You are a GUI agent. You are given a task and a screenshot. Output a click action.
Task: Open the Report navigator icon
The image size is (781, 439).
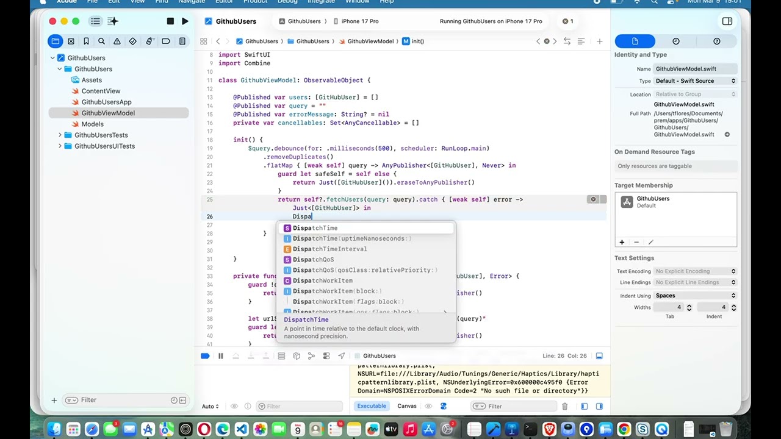pos(182,41)
